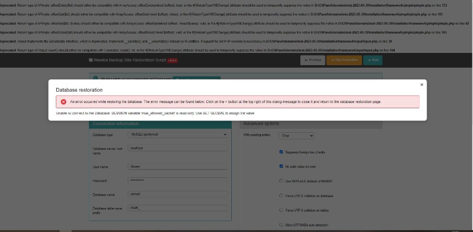Click the Database server host name field

click(x=178, y=148)
